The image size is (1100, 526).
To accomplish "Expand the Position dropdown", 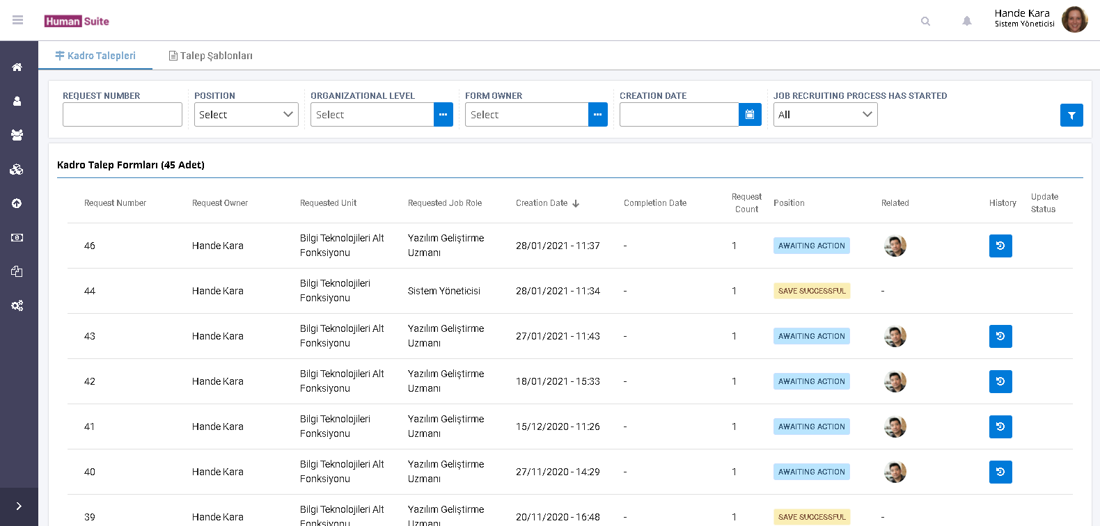I will 246,115.
